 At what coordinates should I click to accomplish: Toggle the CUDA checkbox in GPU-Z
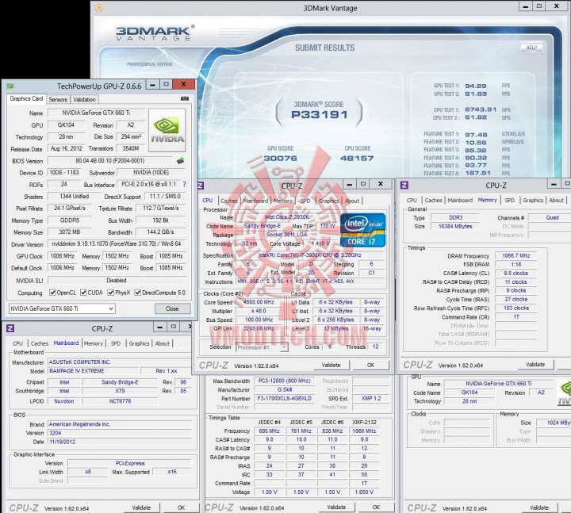coord(83,293)
